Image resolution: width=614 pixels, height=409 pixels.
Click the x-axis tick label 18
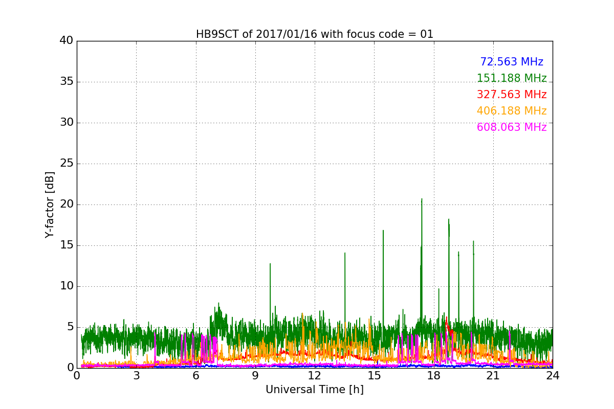coord(433,376)
